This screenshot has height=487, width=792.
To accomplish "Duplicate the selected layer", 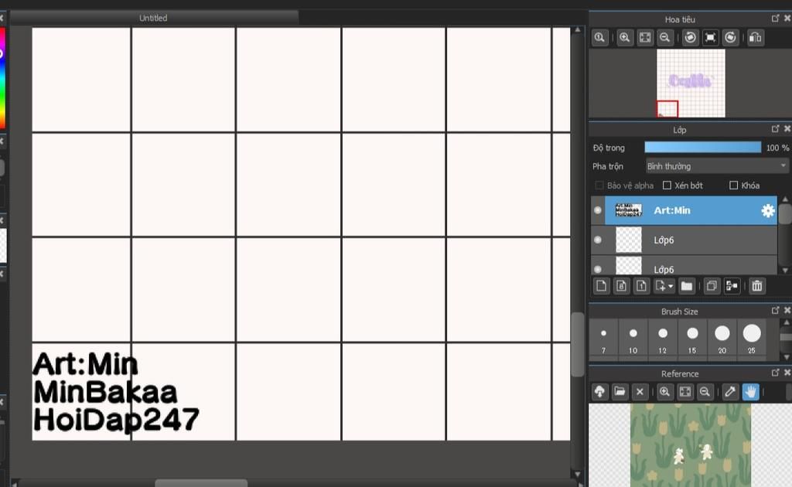I will tap(712, 286).
